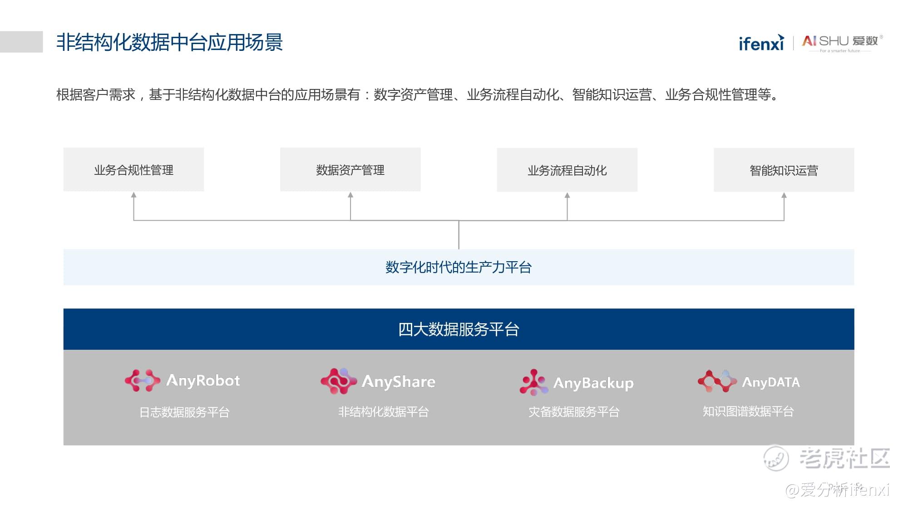Image resolution: width=908 pixels, height=511 pixels.
Task: Click the AnyBackup logo icon
Action: click(x=533, y=382)
